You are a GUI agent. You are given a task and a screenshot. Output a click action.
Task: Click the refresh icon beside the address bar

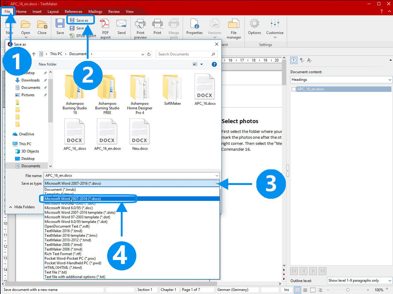tap(149, 54)
